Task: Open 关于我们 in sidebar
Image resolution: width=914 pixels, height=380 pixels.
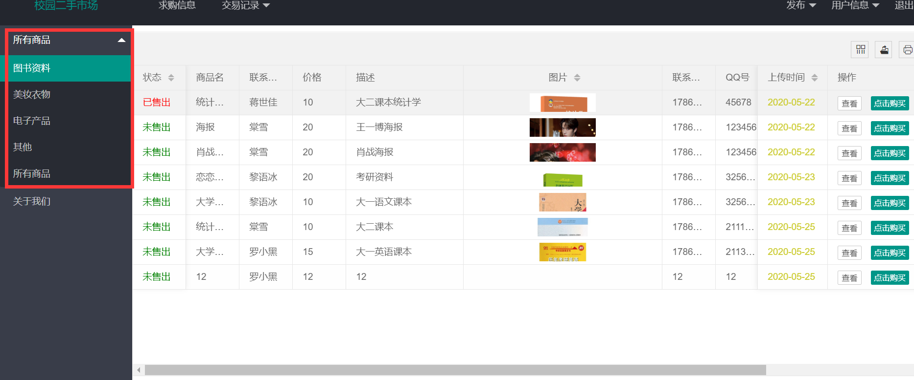Action: tap(32, 202)
